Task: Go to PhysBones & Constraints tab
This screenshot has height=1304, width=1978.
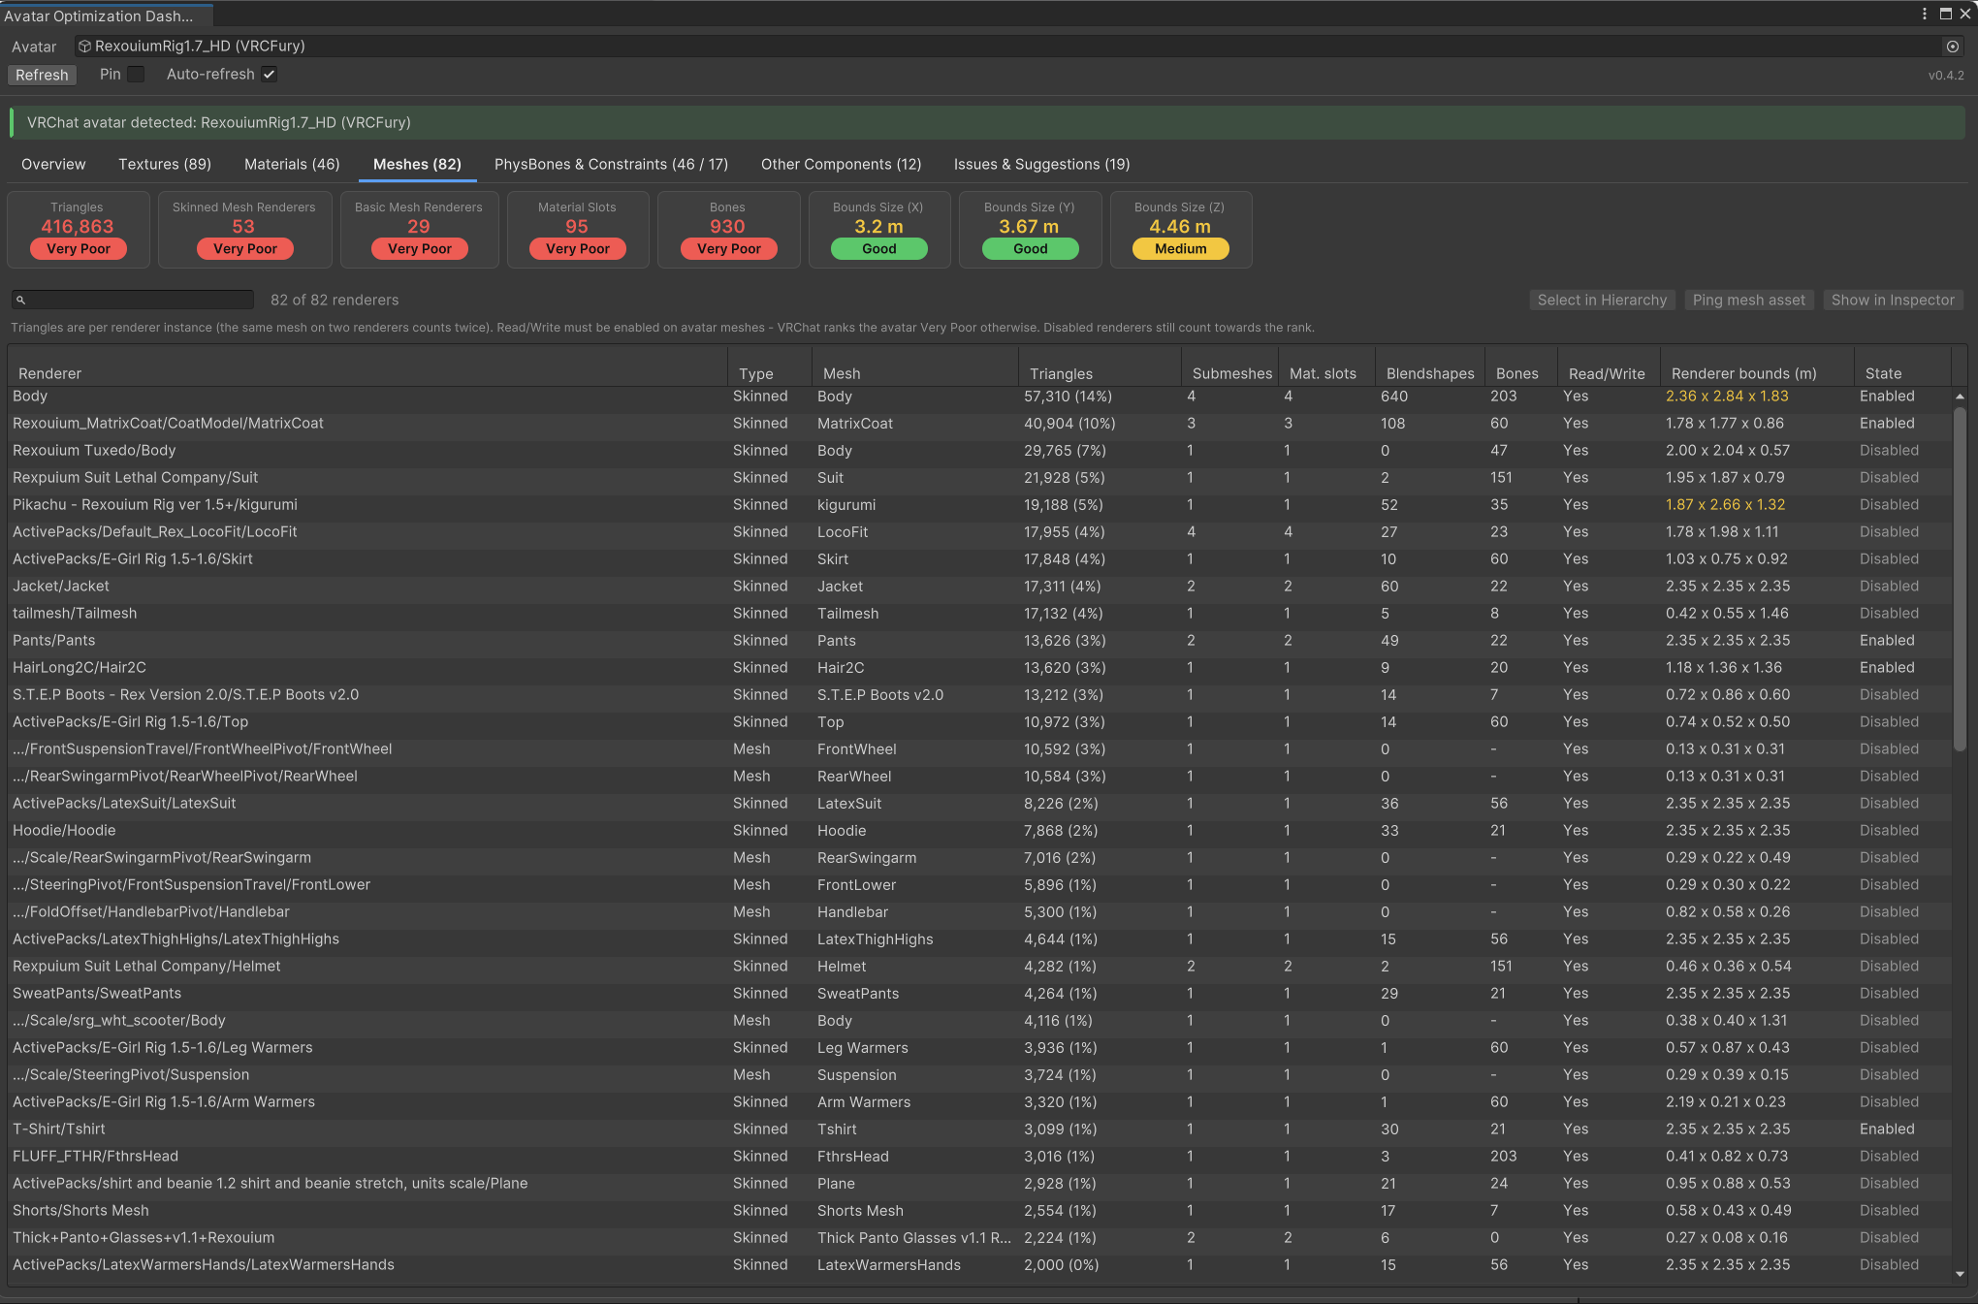Action: point(611,164)
